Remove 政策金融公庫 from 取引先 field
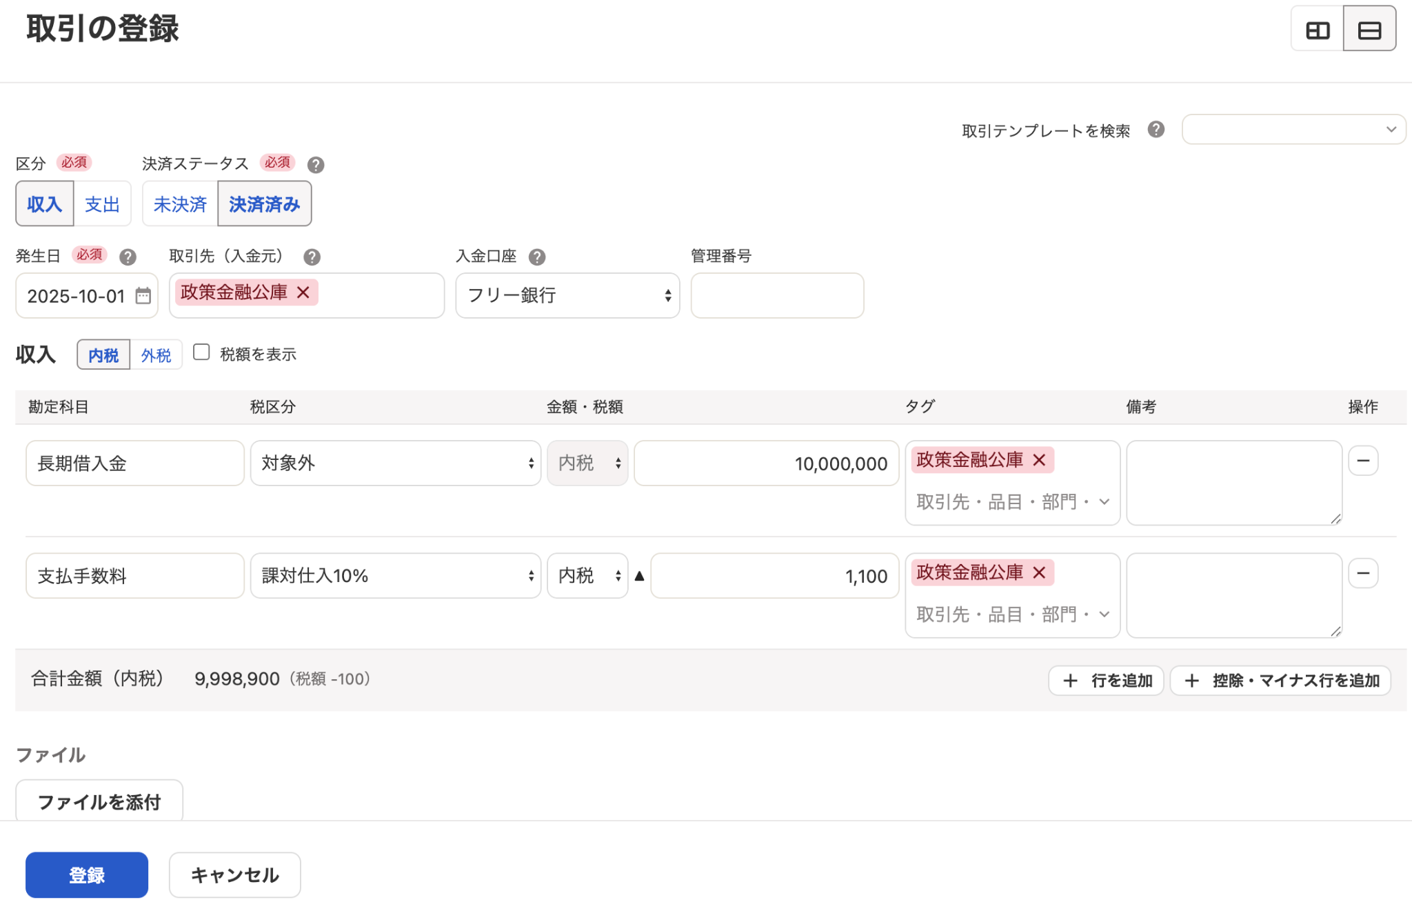Viewport: 1412px width, 911px height. pyautogui.click(x=303, y=292)
